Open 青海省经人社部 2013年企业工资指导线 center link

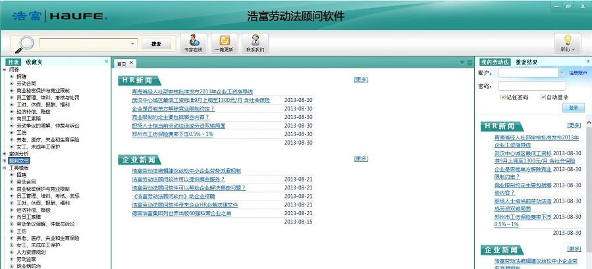pyautogui.click(x=192, y=91)
